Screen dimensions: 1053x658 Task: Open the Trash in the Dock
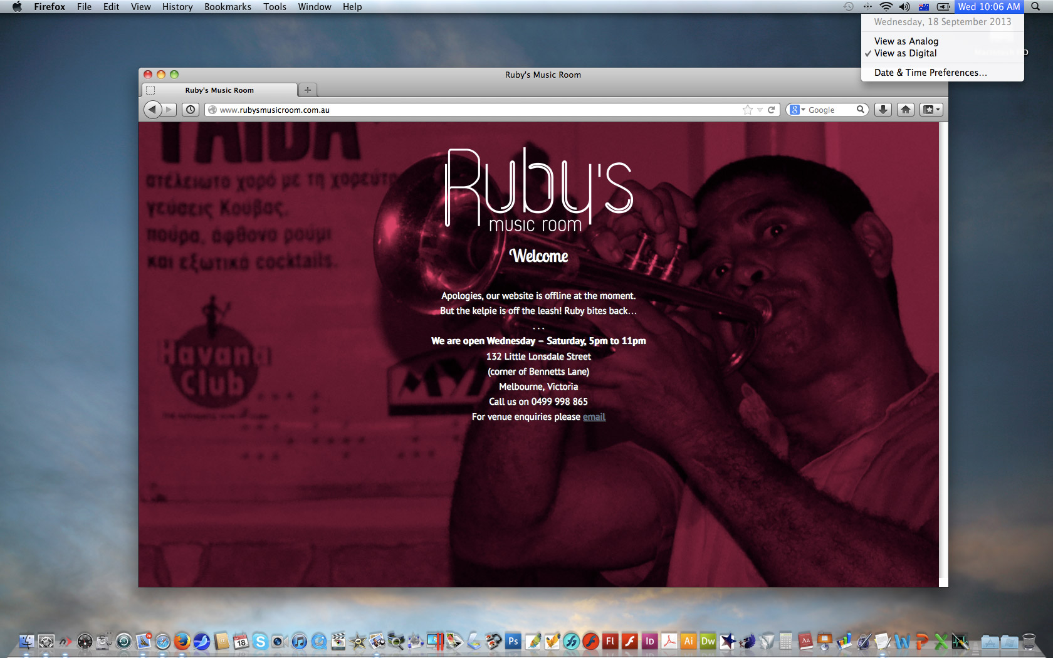(x=1029, y=641)
